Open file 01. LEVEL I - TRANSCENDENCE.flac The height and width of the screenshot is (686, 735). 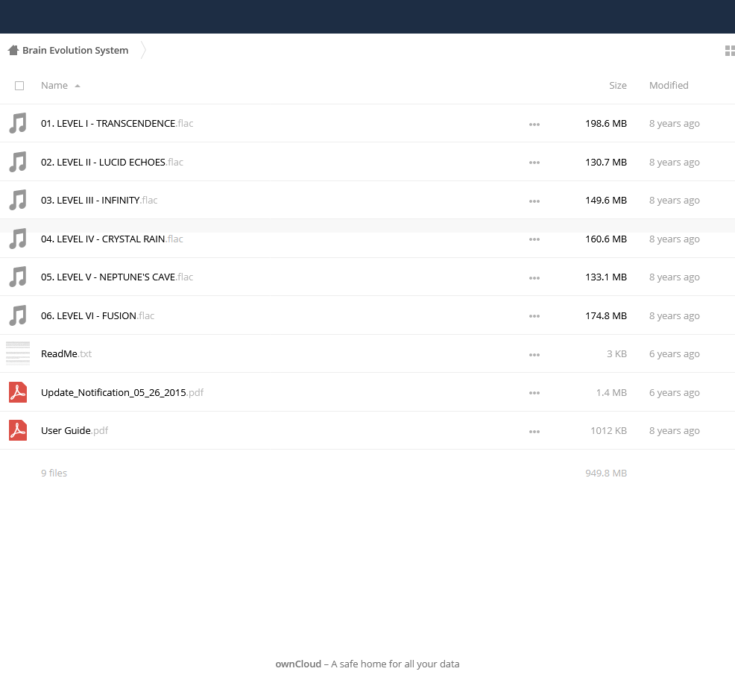pyautogui.click(x=117, y=123)
